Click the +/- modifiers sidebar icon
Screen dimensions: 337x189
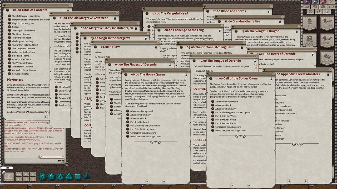click(319, 12)
